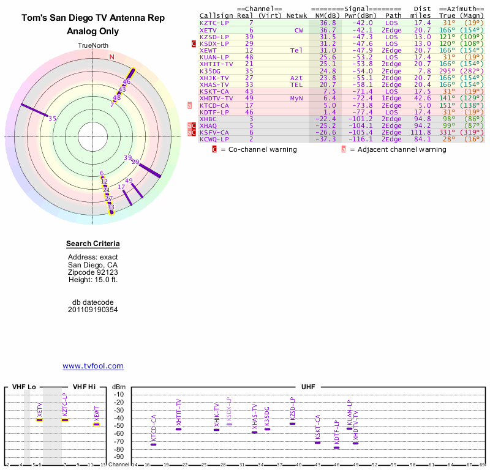Click channel 35 marker on the radar plot
Image resolution: width=490 pixels, height=470 pixels.
53,119
